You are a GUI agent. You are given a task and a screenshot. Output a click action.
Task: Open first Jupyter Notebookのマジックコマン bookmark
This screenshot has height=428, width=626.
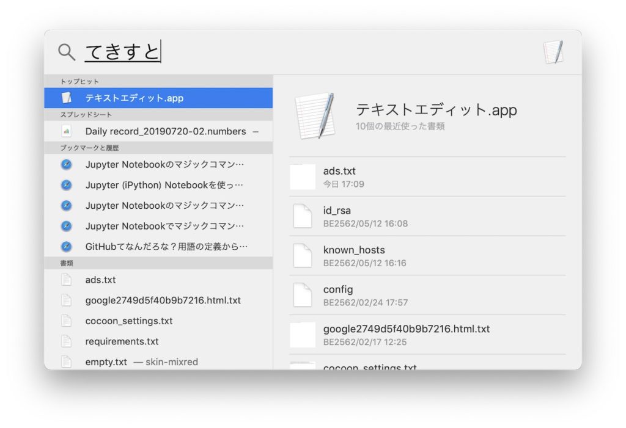click(158, 164)
